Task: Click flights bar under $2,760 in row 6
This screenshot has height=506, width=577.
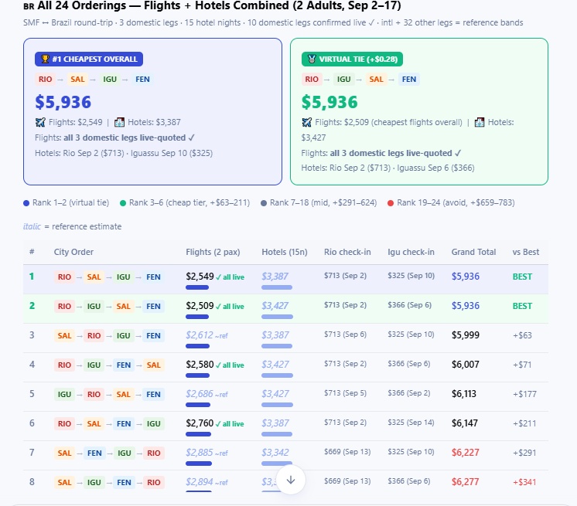Action: click(x=198, y=434)
